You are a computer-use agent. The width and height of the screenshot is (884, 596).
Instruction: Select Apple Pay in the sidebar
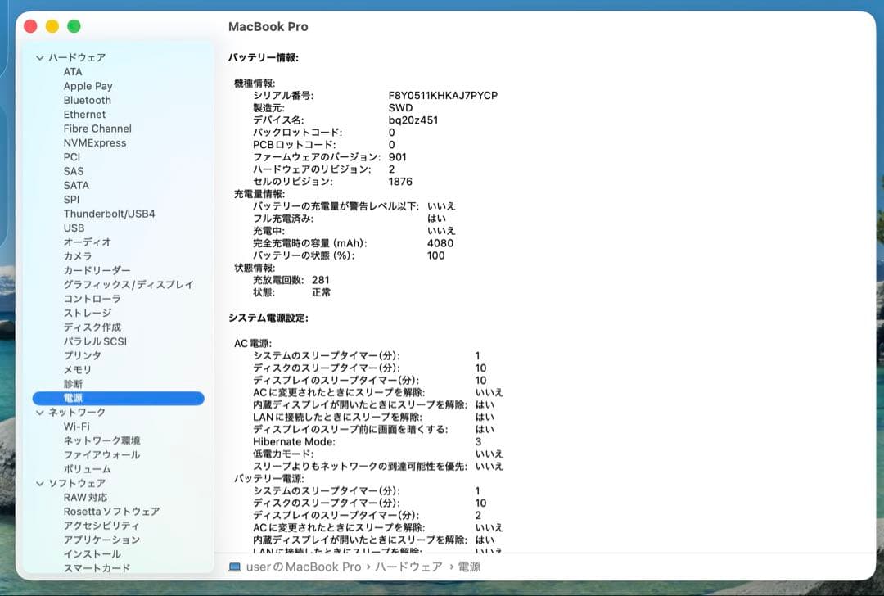[88, 86]
